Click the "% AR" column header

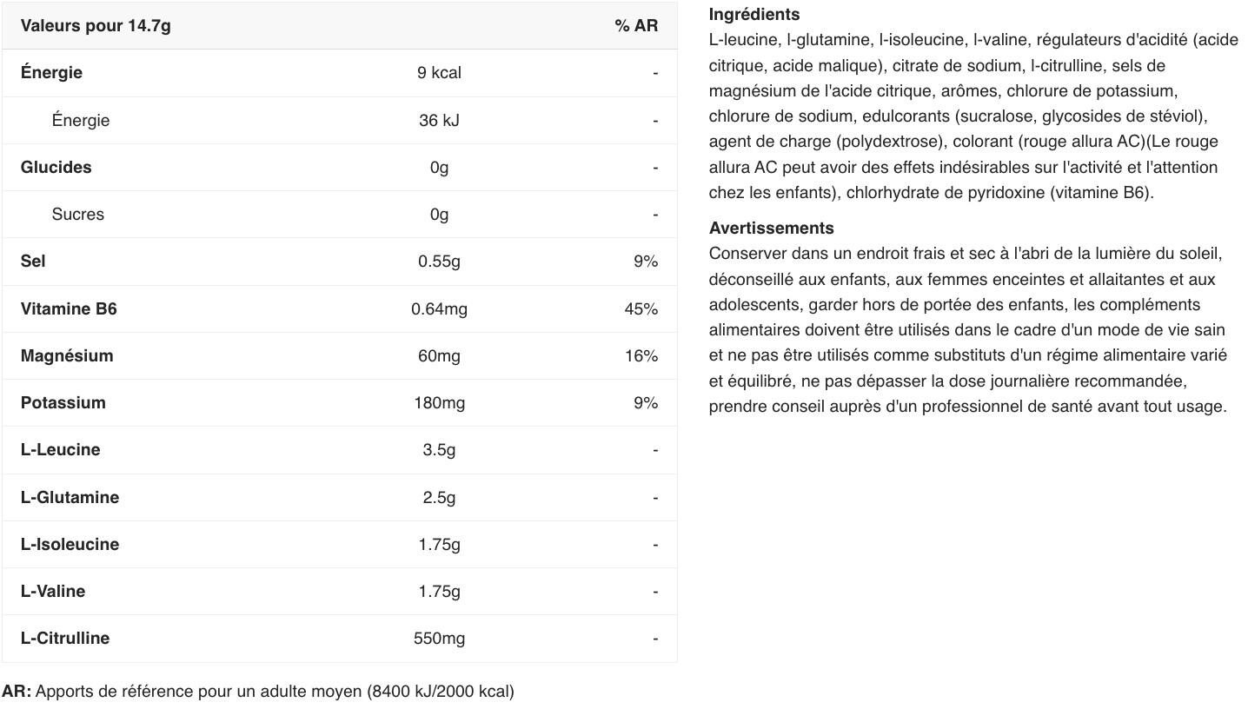(x=636, y=25)
